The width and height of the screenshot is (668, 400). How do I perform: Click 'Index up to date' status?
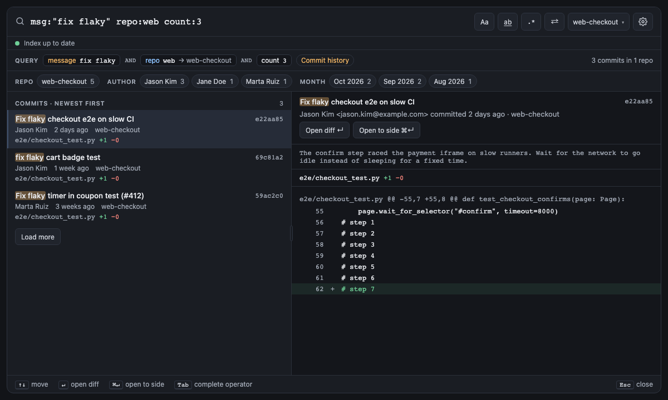[x=45, y=43]
